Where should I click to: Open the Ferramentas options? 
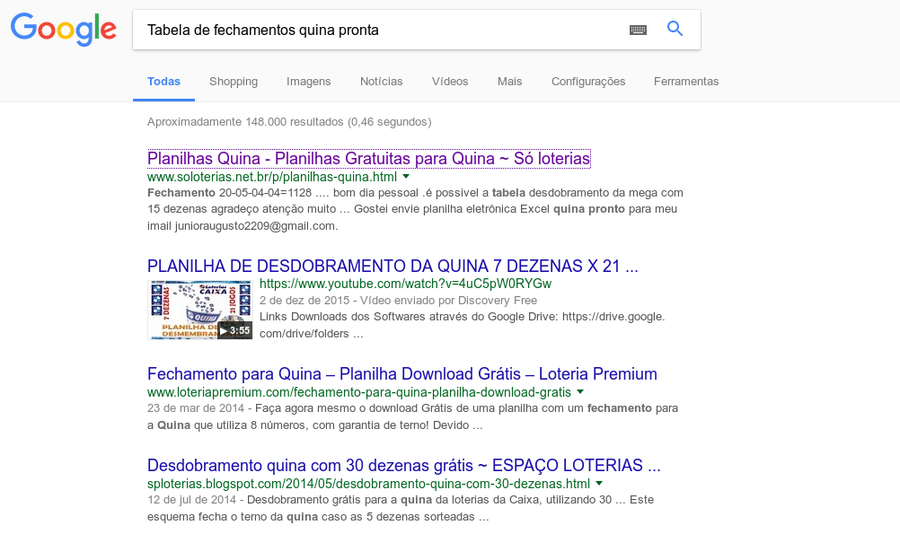tap(686, 82)
